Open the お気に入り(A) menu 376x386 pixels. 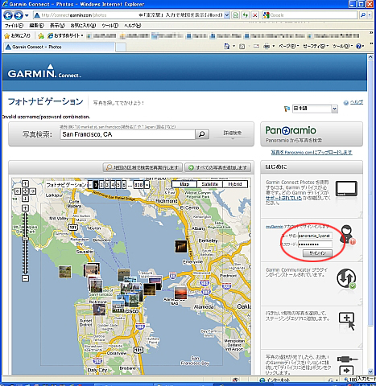point(83,26)
